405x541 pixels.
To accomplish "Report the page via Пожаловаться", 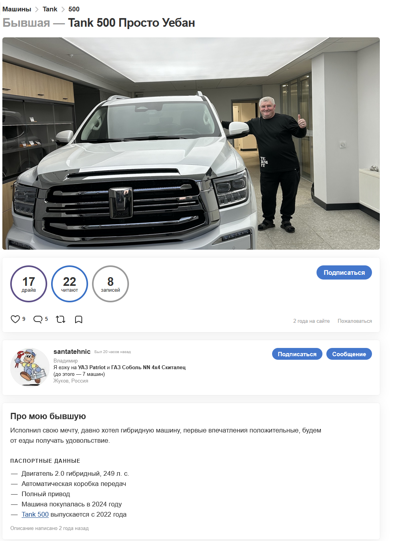I will [x=355, y=321].
